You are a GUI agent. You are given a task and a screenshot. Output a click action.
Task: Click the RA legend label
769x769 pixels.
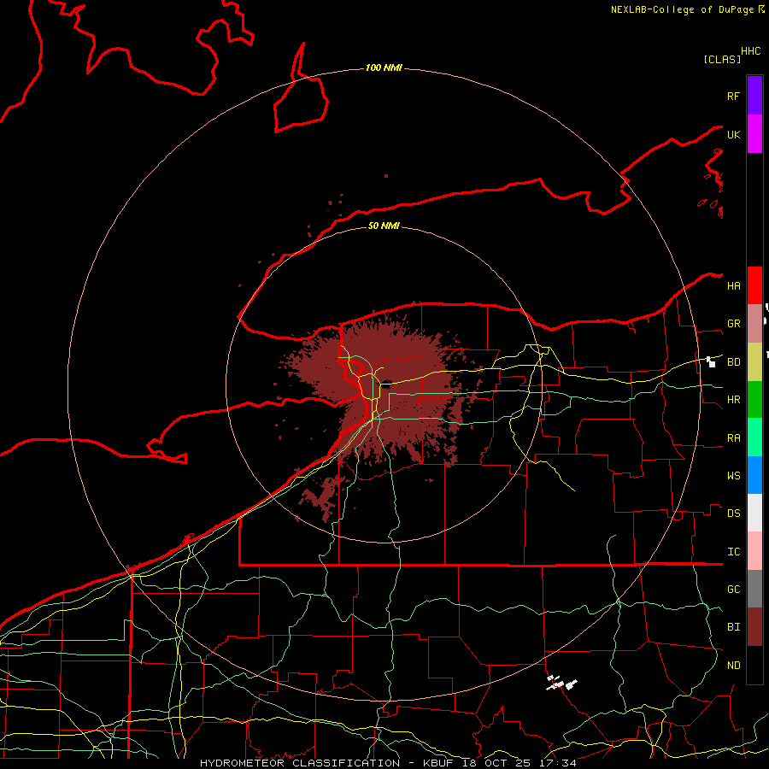tap(733, 438)
